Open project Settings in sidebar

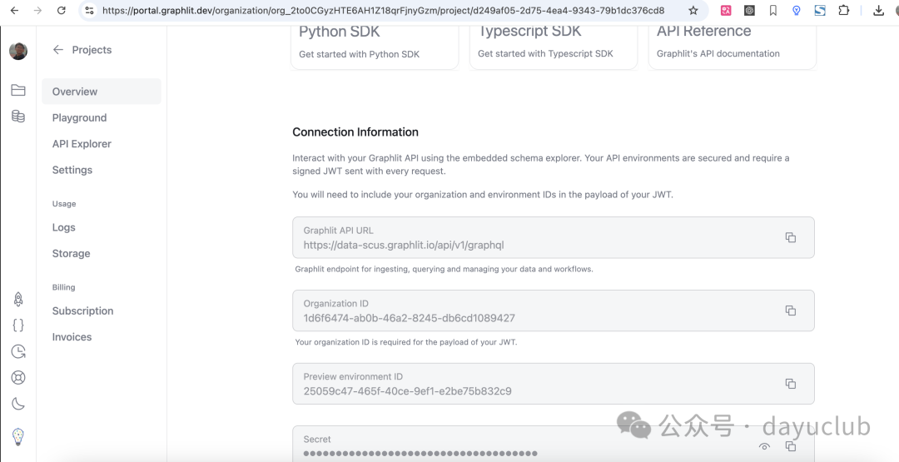tap(72, 170)
